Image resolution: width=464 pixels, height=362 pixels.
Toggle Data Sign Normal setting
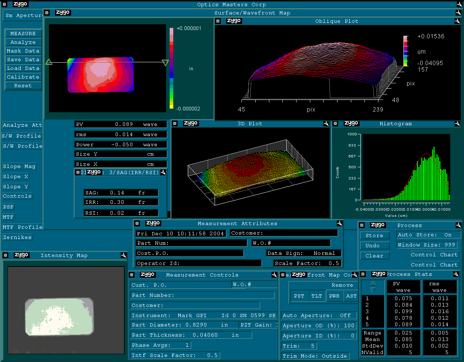click(304, 253)
